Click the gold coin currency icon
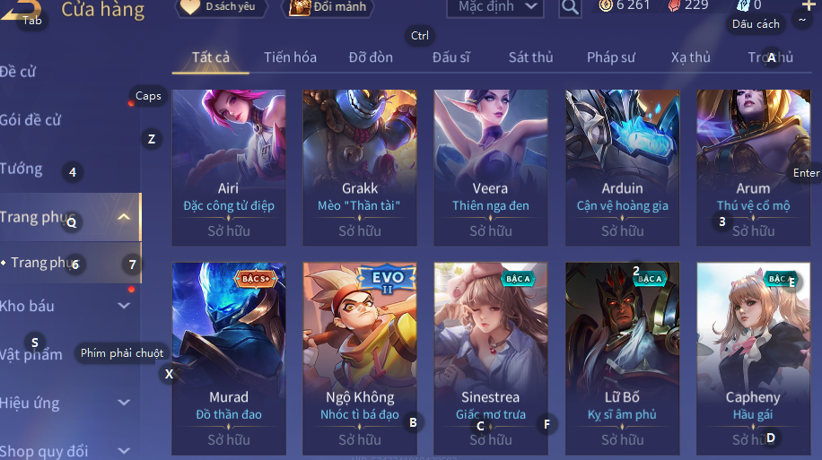Viewport: 822px width, 460px height. point(606,5)
